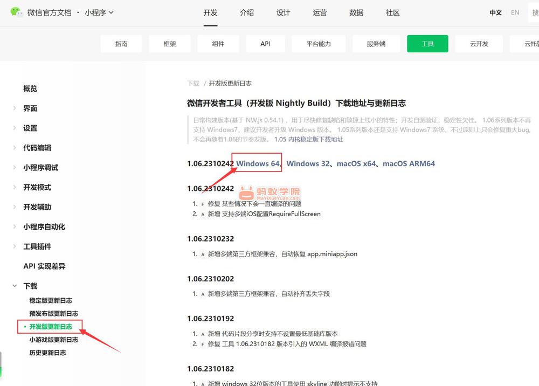
Task: Open 下载 sidebar item
Action: click(30, 286)
